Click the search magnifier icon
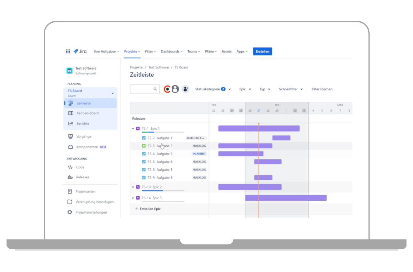Screen dimensions: 413x272 click(x=155, y=89)
